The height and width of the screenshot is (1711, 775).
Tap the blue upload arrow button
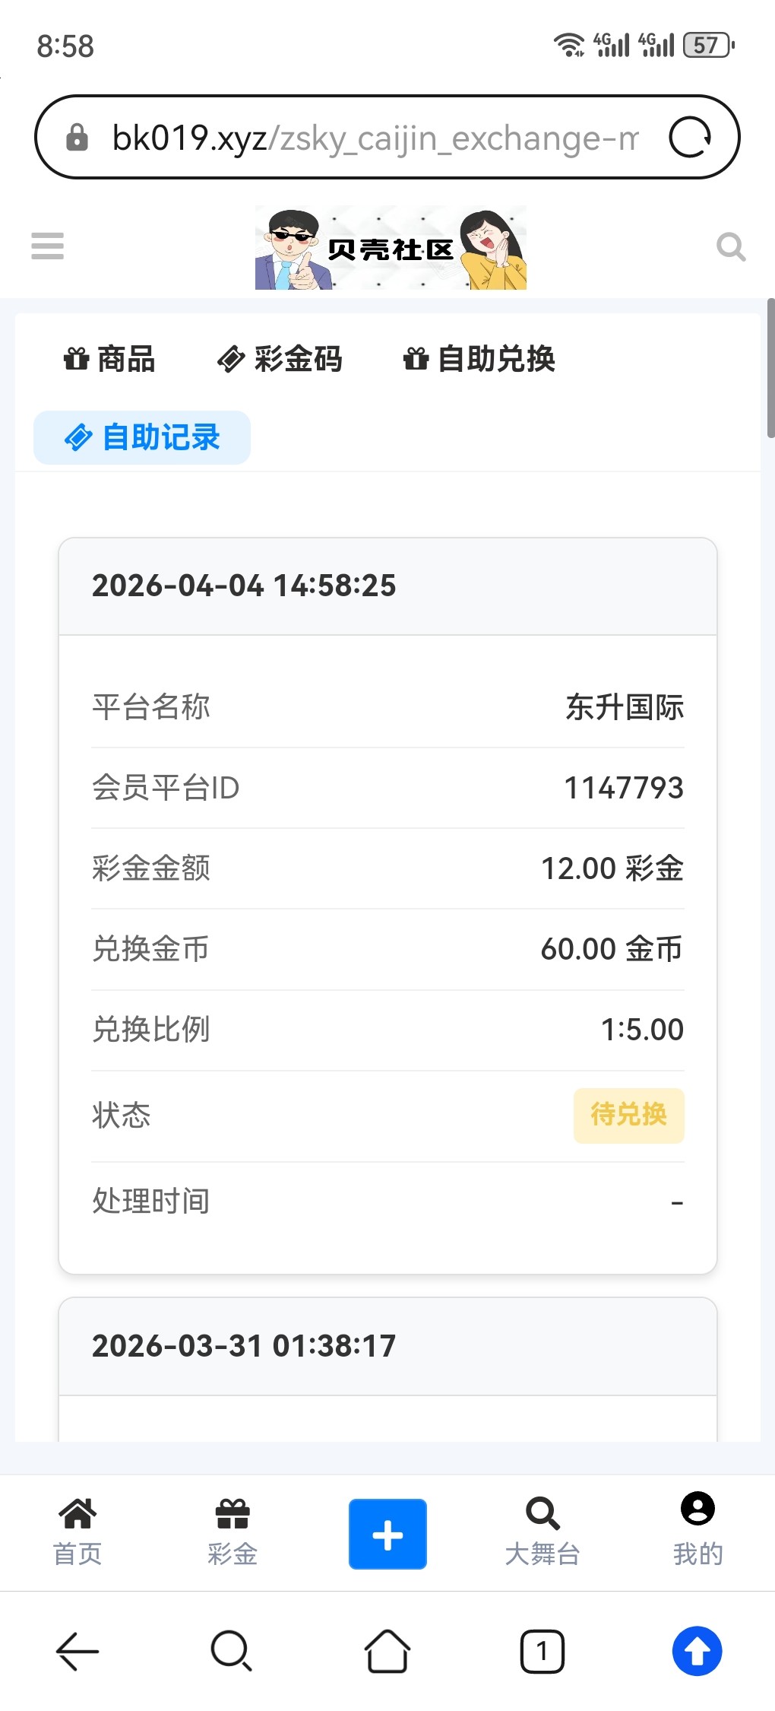pos(697,1651)
